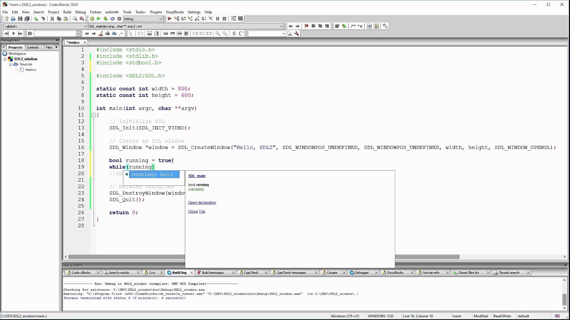This screenshot has width=570, height=320.
Task: Switch to the Build messages tab
Action: click(213, 272)
